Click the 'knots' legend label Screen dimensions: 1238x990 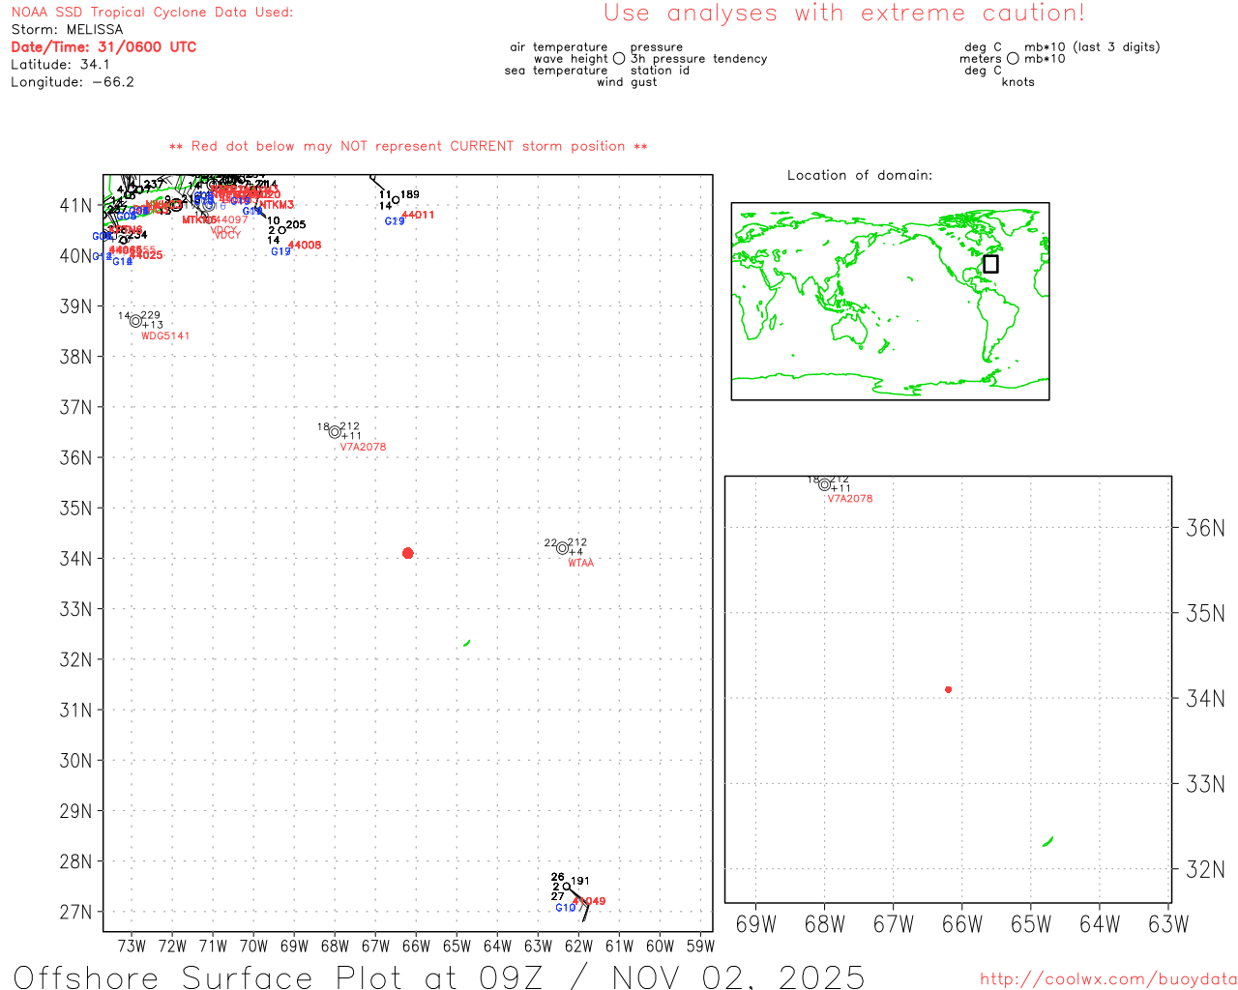point(1018,82)
